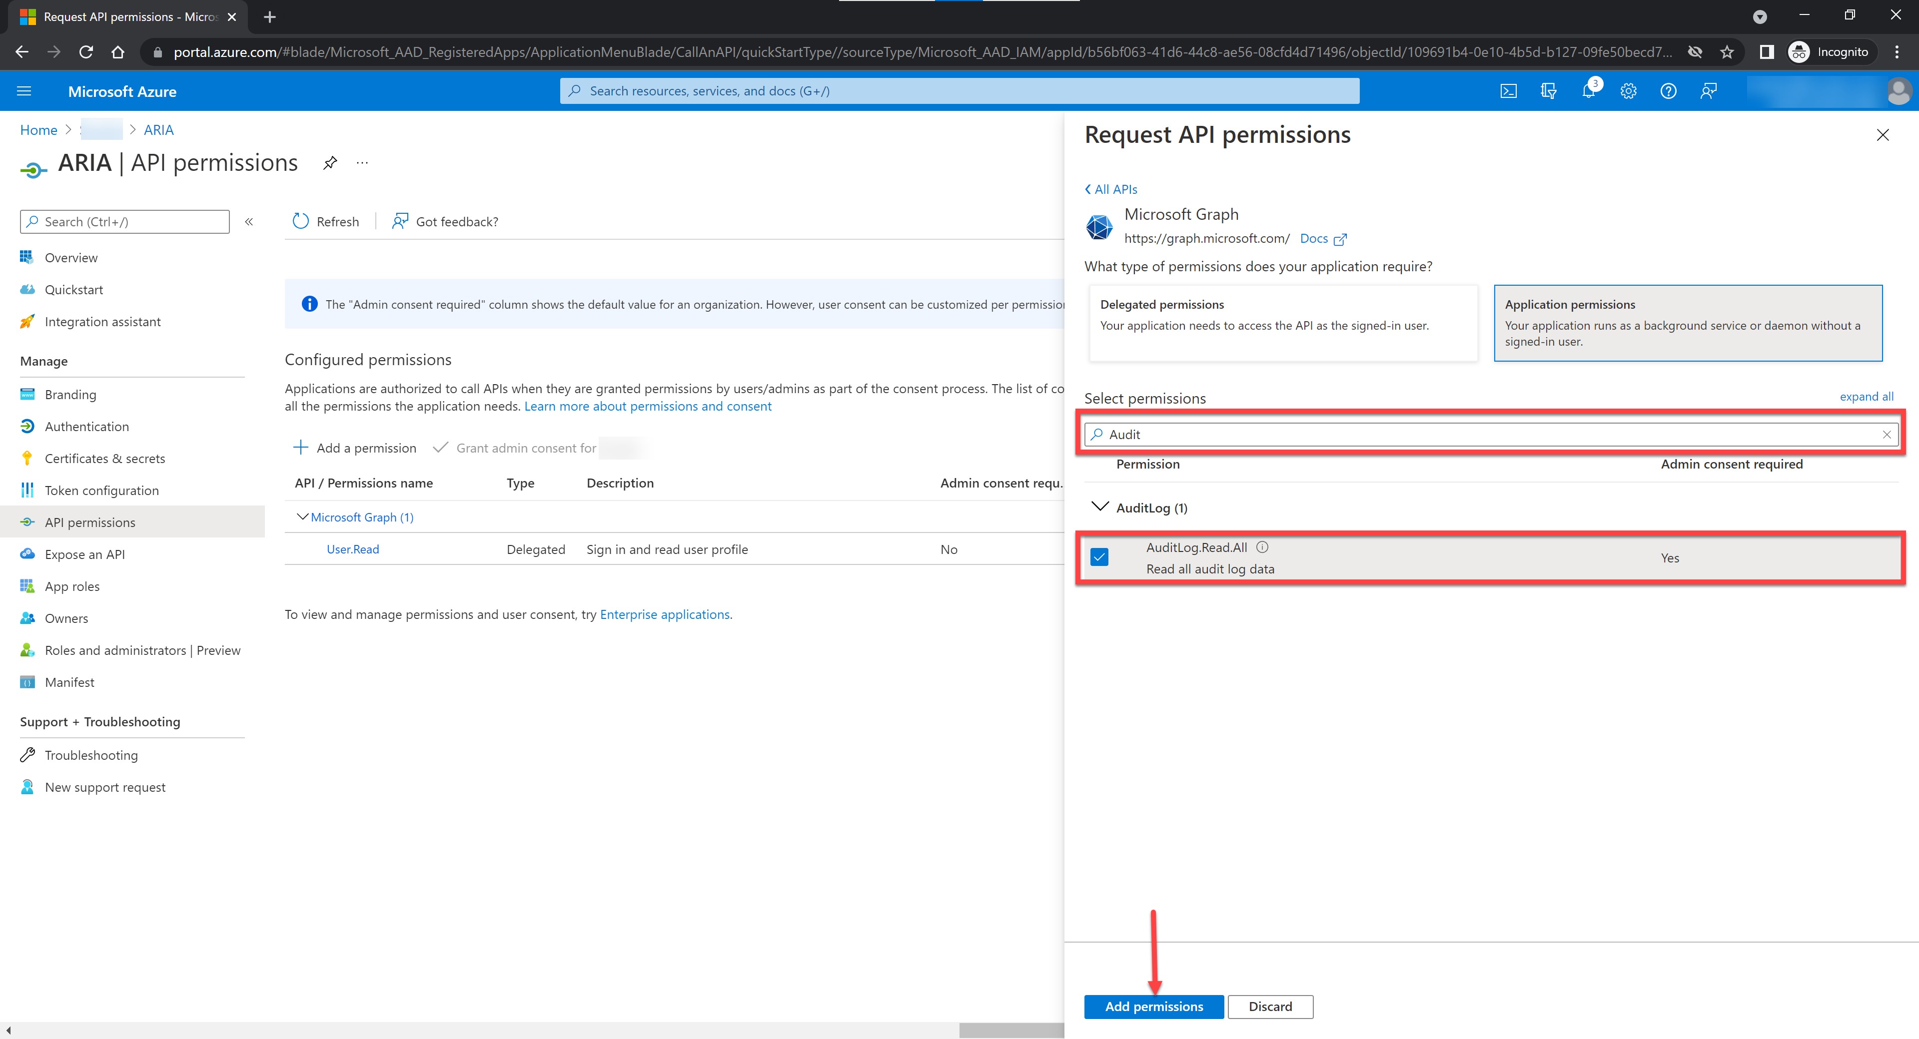
Task: Select the Delegated permissions option
Action: (1282, 323)
